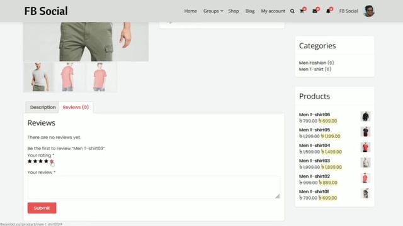
Task: Open the Shop page
Action: [x=234, y=11]
